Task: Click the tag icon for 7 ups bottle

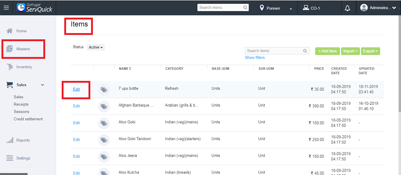Action: (104, 89)
